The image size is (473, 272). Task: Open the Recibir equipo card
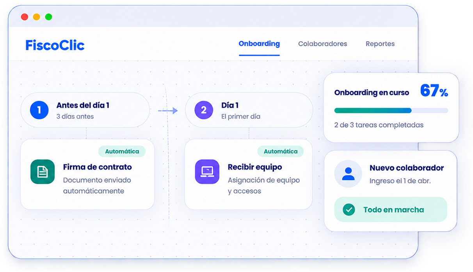(249, 174)
